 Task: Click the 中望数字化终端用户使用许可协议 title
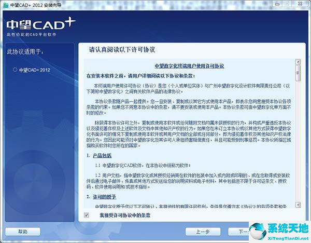point(189,66)
